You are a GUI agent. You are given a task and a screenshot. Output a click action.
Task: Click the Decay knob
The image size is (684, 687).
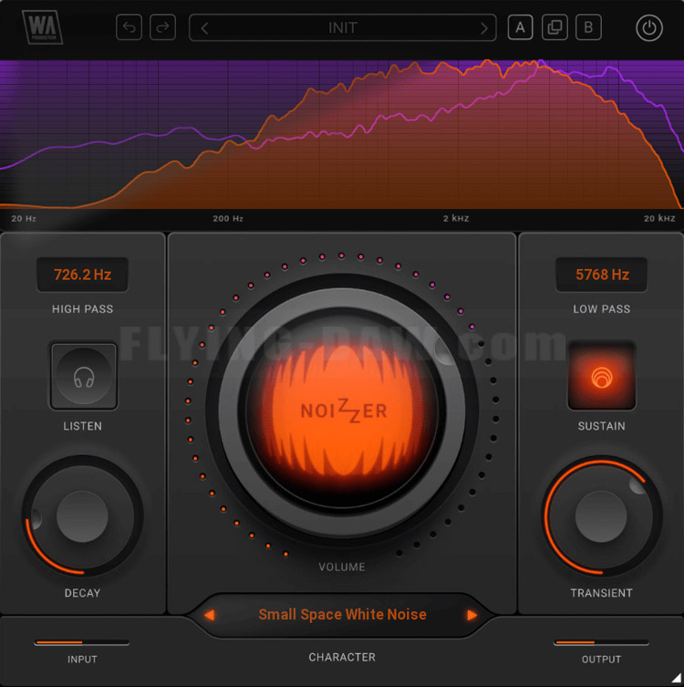pos(82,516)
